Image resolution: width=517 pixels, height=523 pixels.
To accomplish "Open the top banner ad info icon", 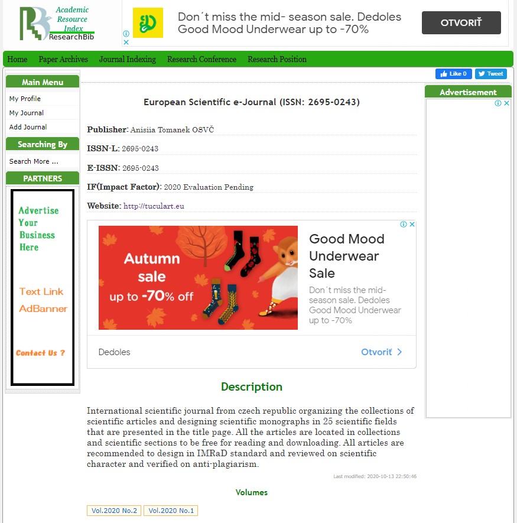I will [126, 33].
